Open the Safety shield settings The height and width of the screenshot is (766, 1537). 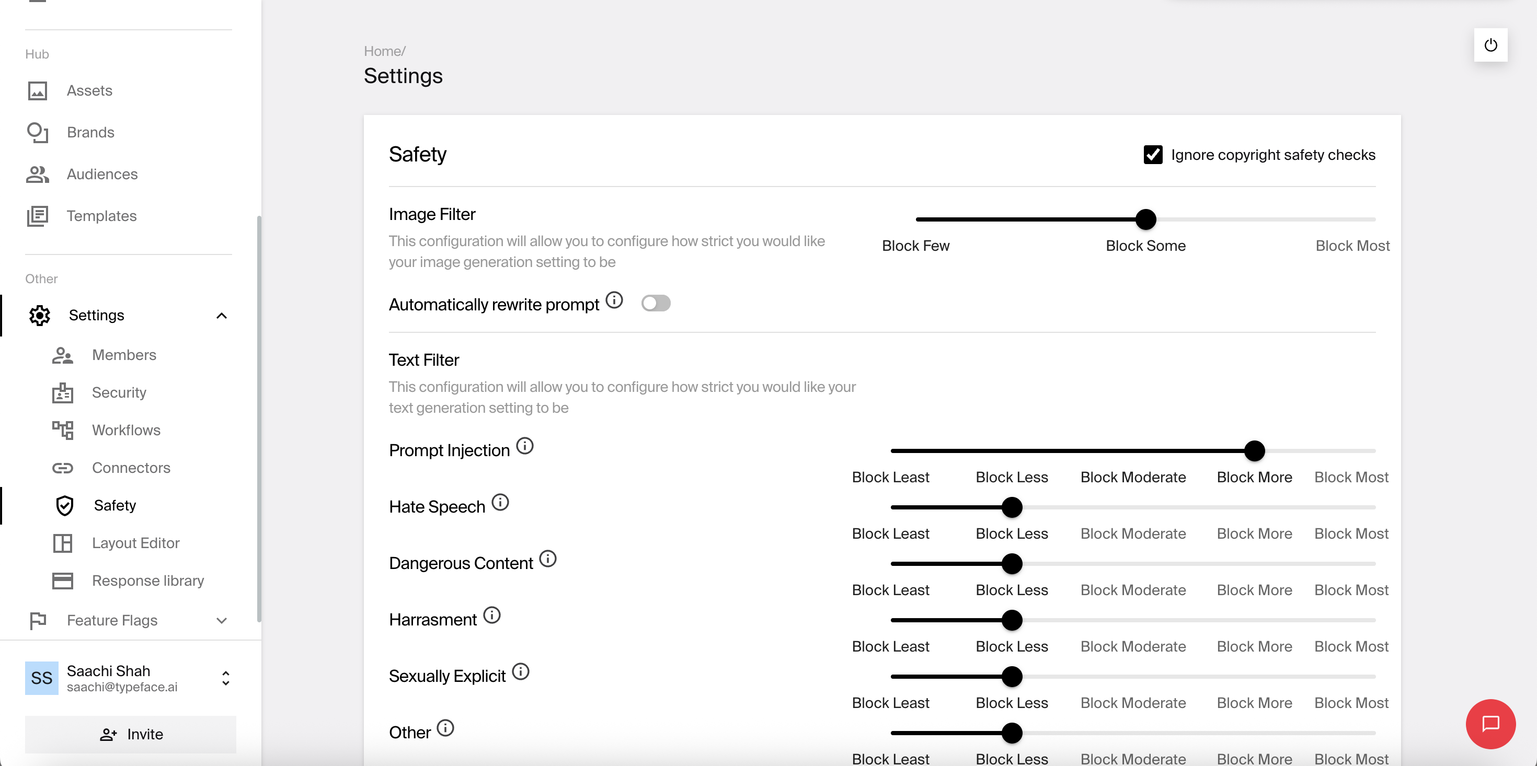point(63,505)
